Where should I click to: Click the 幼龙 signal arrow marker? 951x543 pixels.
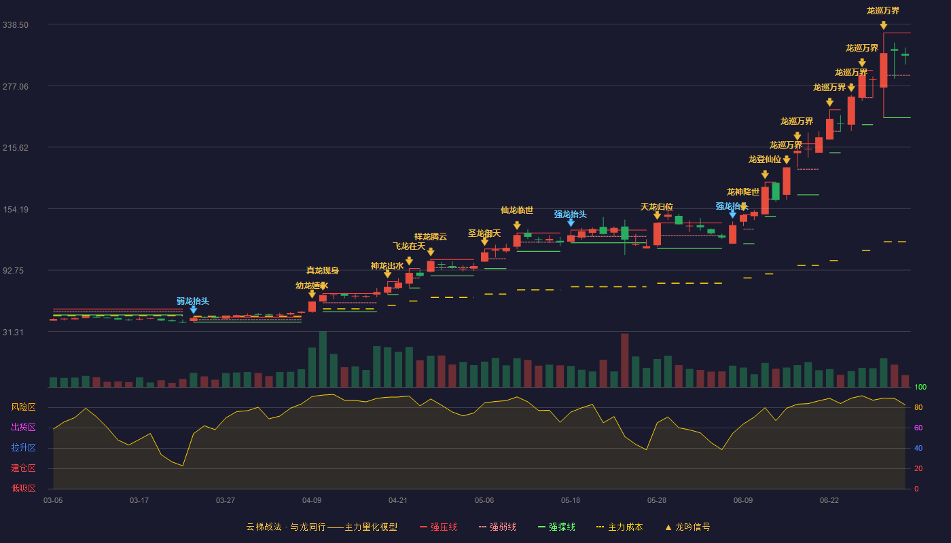point(312,294)
